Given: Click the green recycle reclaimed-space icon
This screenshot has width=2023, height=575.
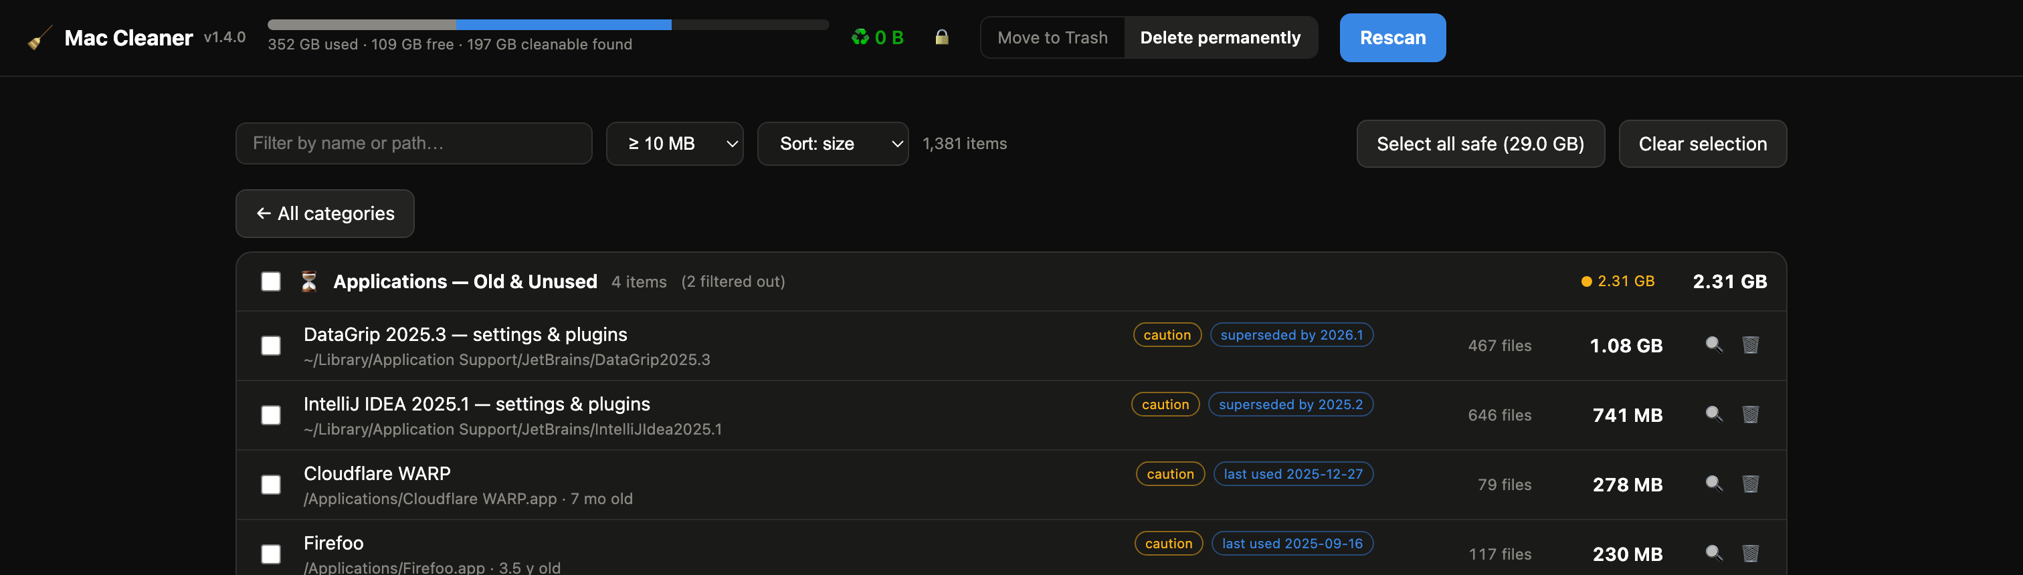Looking at the screenshot, I should (860, 37).
